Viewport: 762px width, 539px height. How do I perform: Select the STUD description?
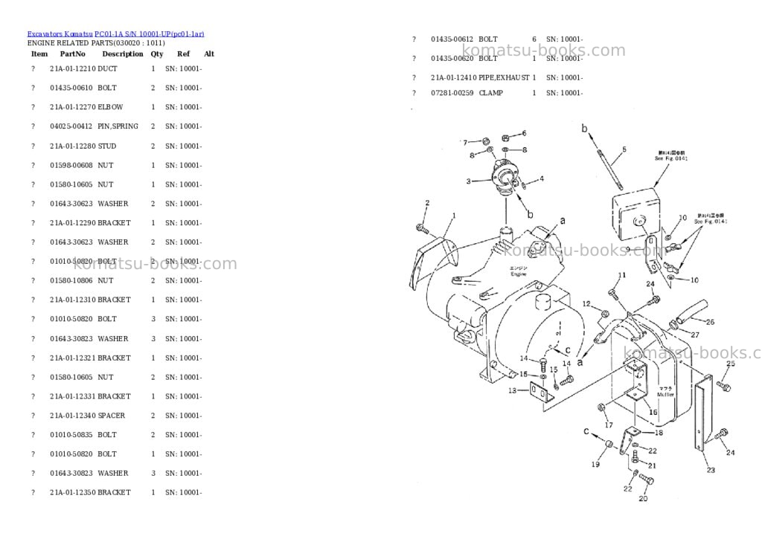(x=107, y=146)
